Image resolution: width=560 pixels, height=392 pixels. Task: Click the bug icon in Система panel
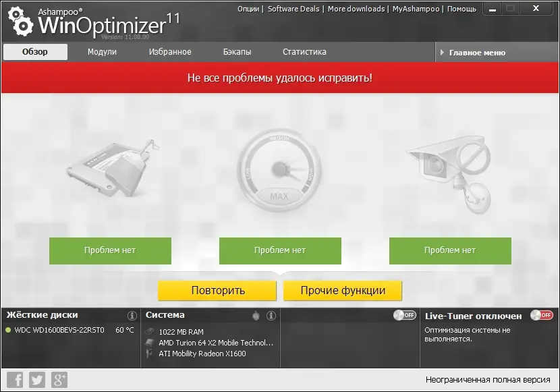256,316
